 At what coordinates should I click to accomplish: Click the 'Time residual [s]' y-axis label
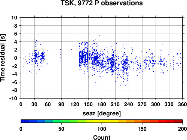coord(3,58)
